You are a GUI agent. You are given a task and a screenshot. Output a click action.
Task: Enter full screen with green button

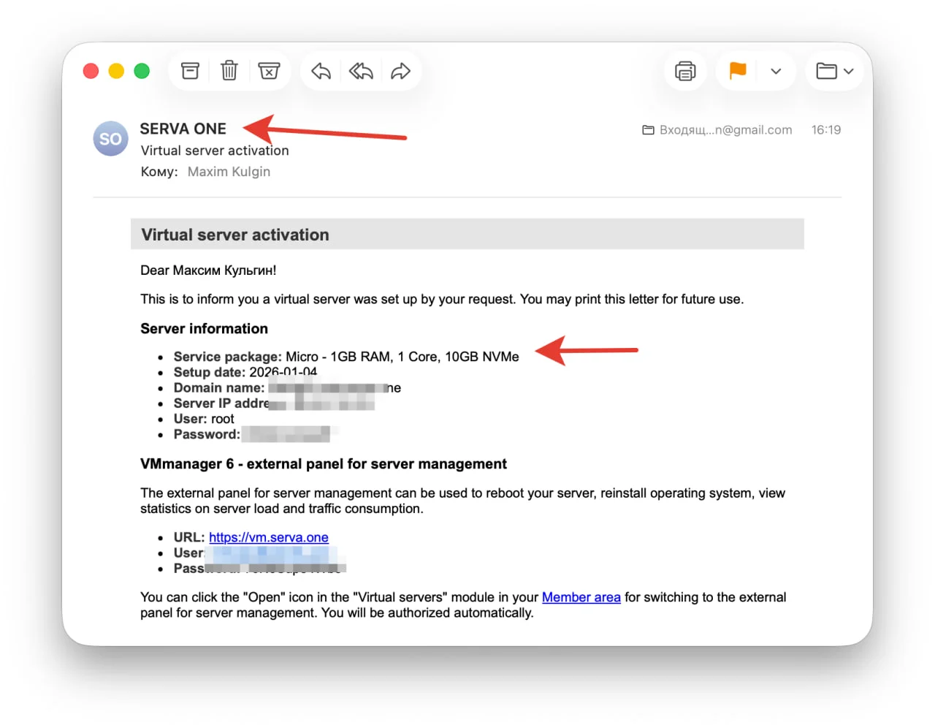[142, 71]
